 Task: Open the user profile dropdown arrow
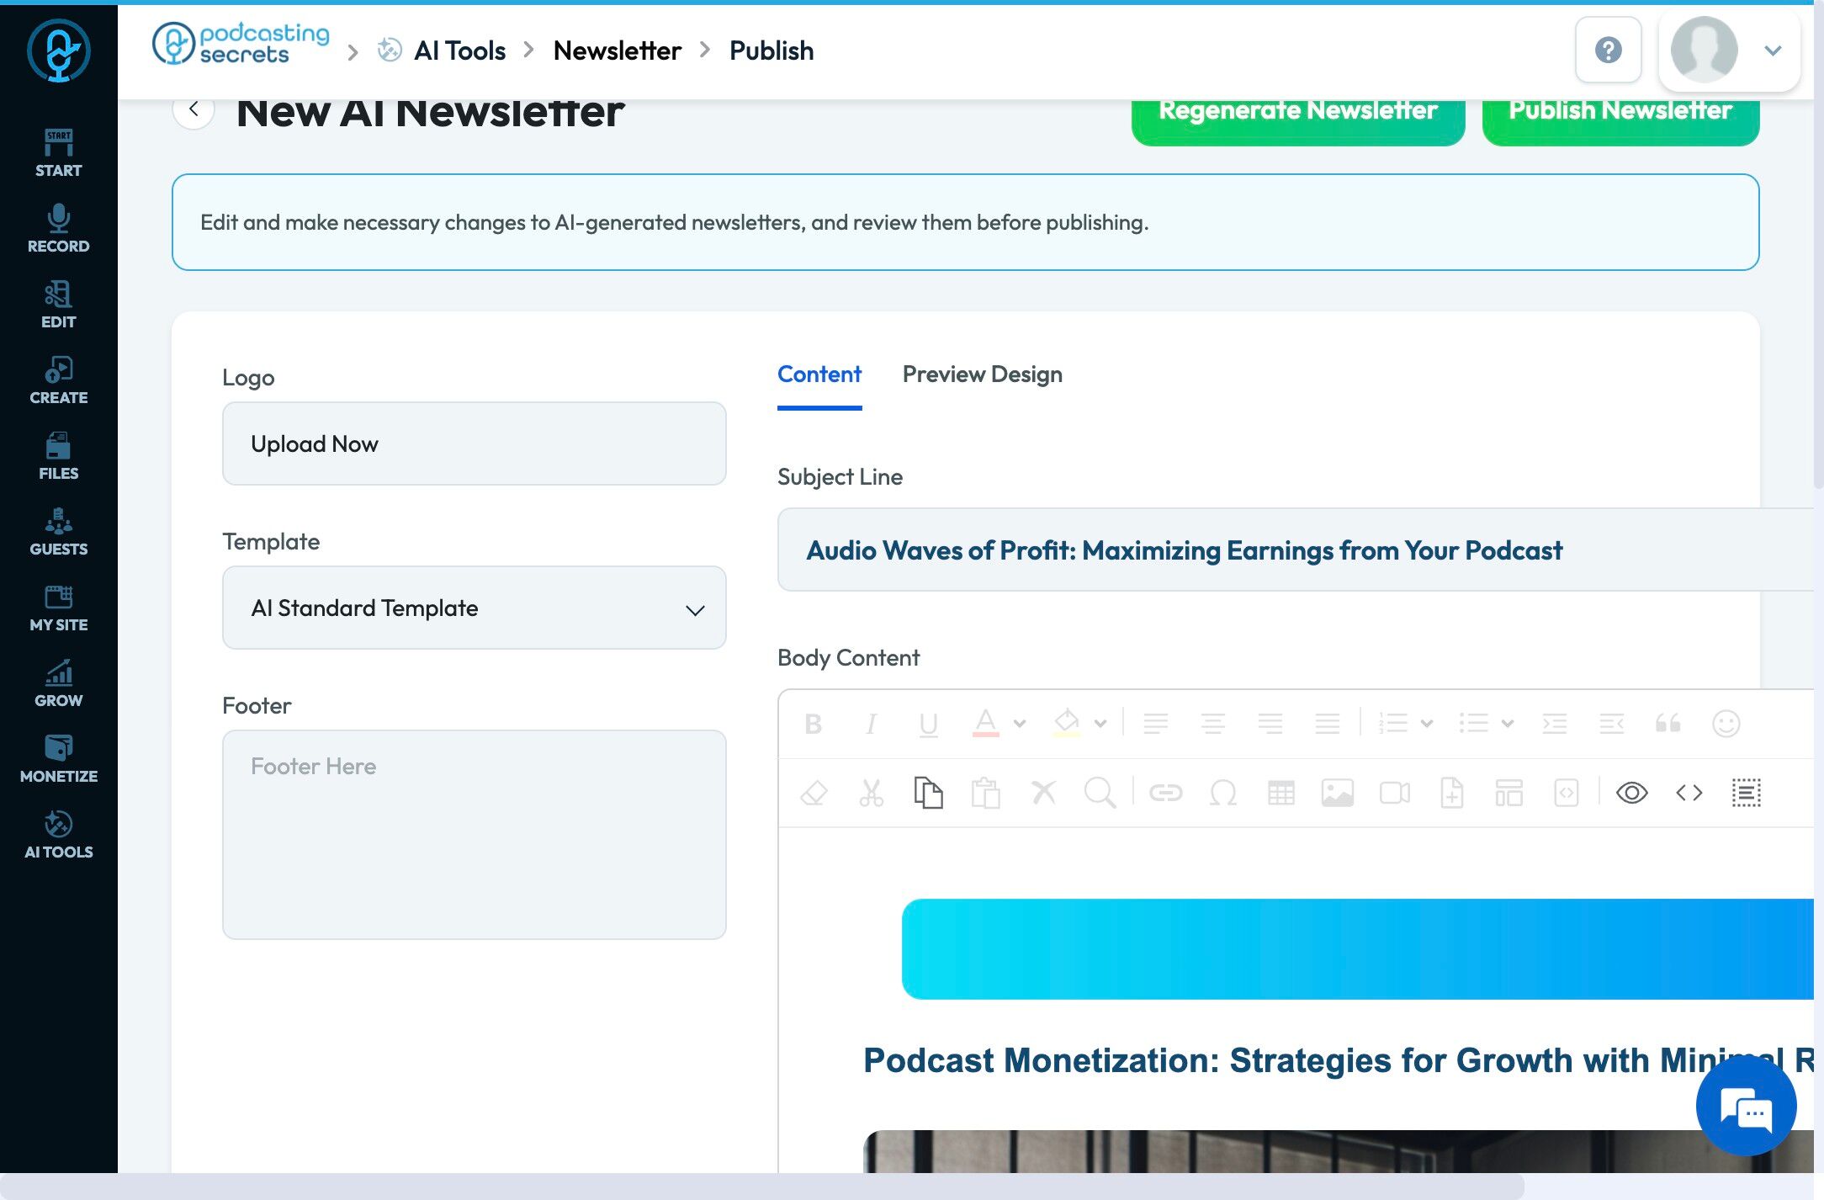1773,50
